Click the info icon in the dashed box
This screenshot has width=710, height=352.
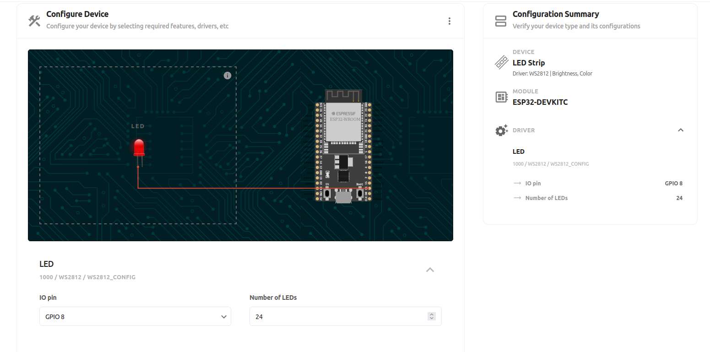[x=228, y=76]
